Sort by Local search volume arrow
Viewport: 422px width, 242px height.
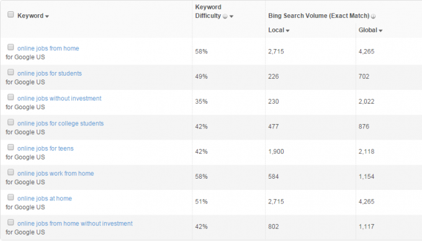287,30
